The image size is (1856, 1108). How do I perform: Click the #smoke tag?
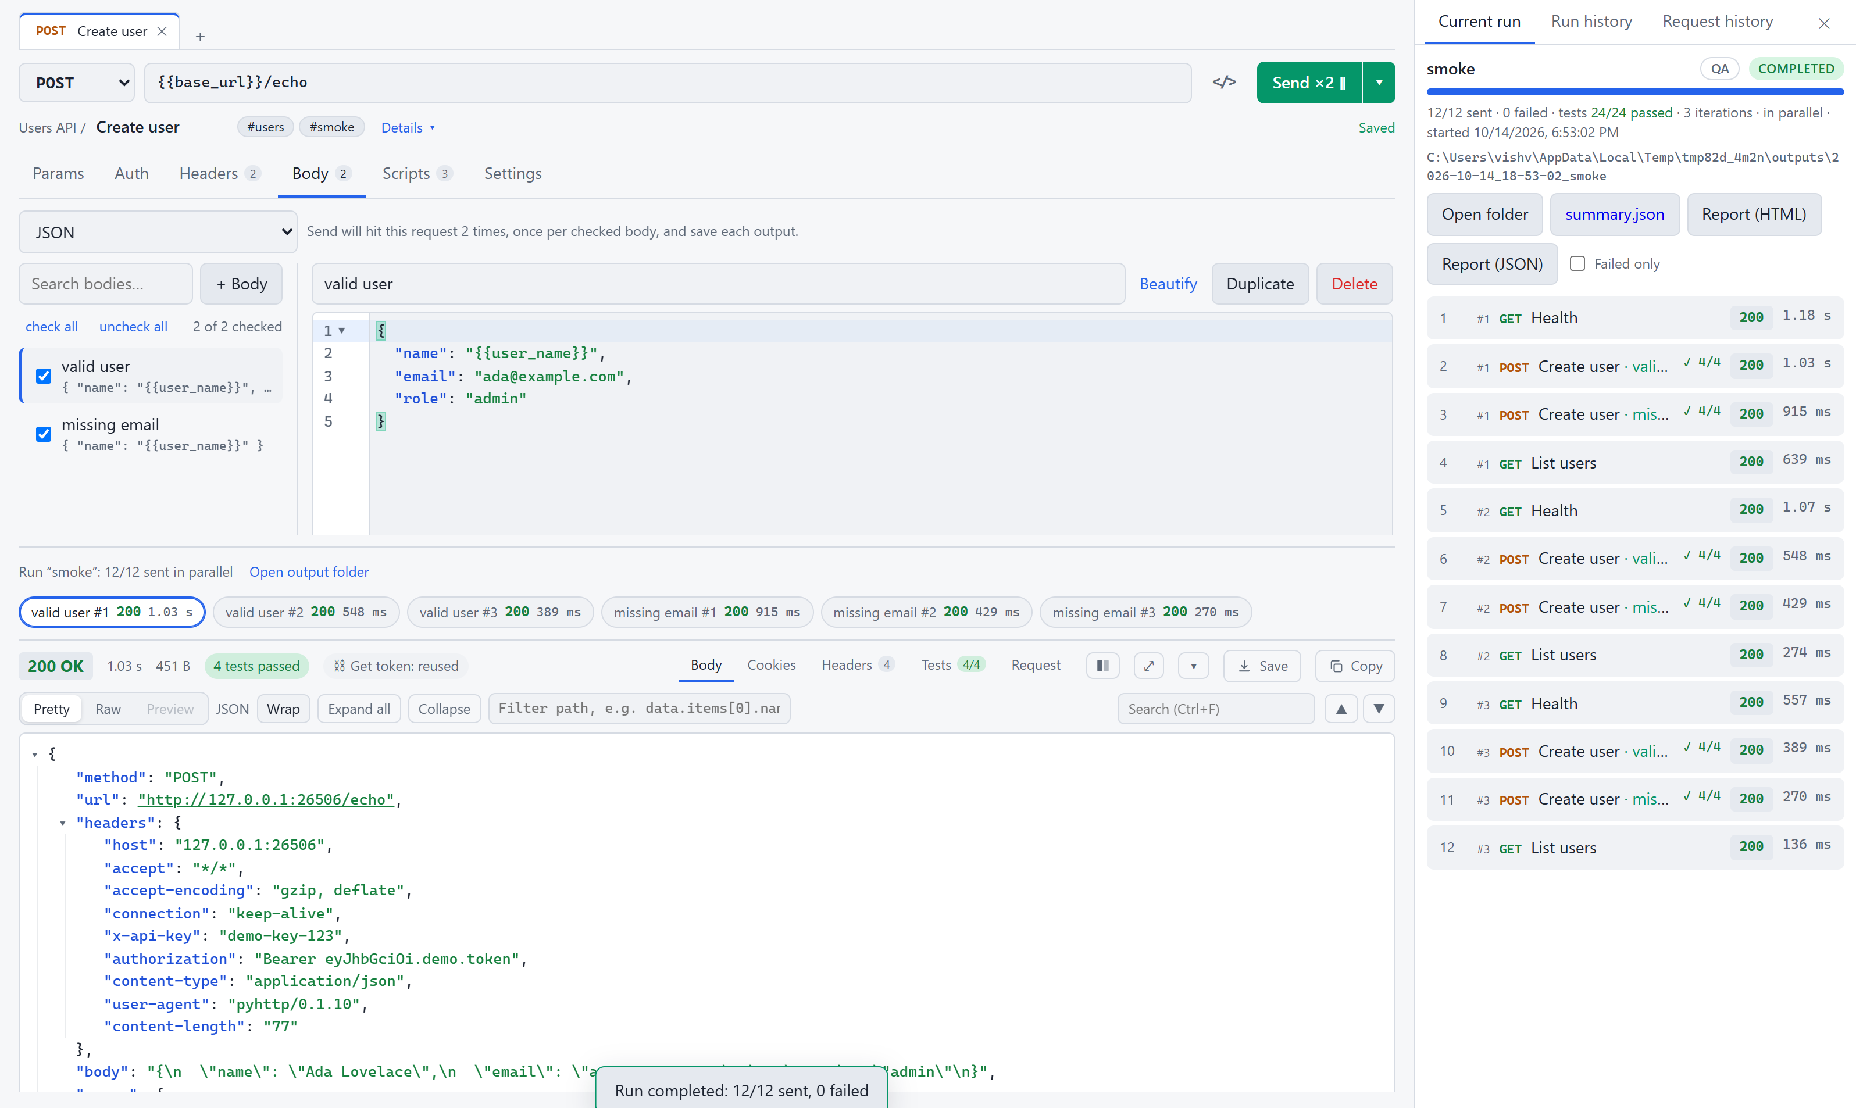[331, 127]
